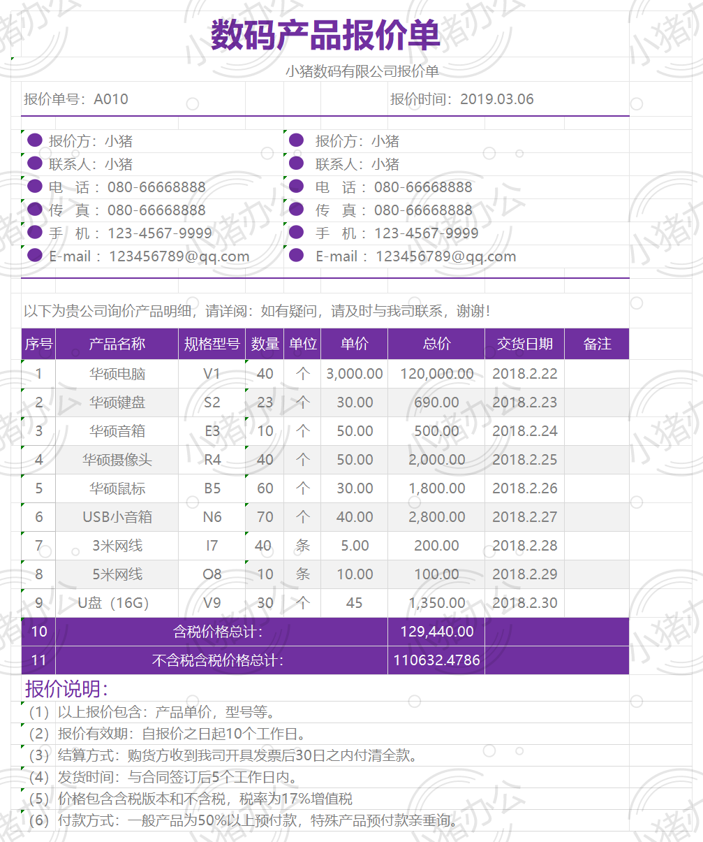
Task: Click the product cell 华硕键盘
Action: pyautogui.click(x=117, y=402)
